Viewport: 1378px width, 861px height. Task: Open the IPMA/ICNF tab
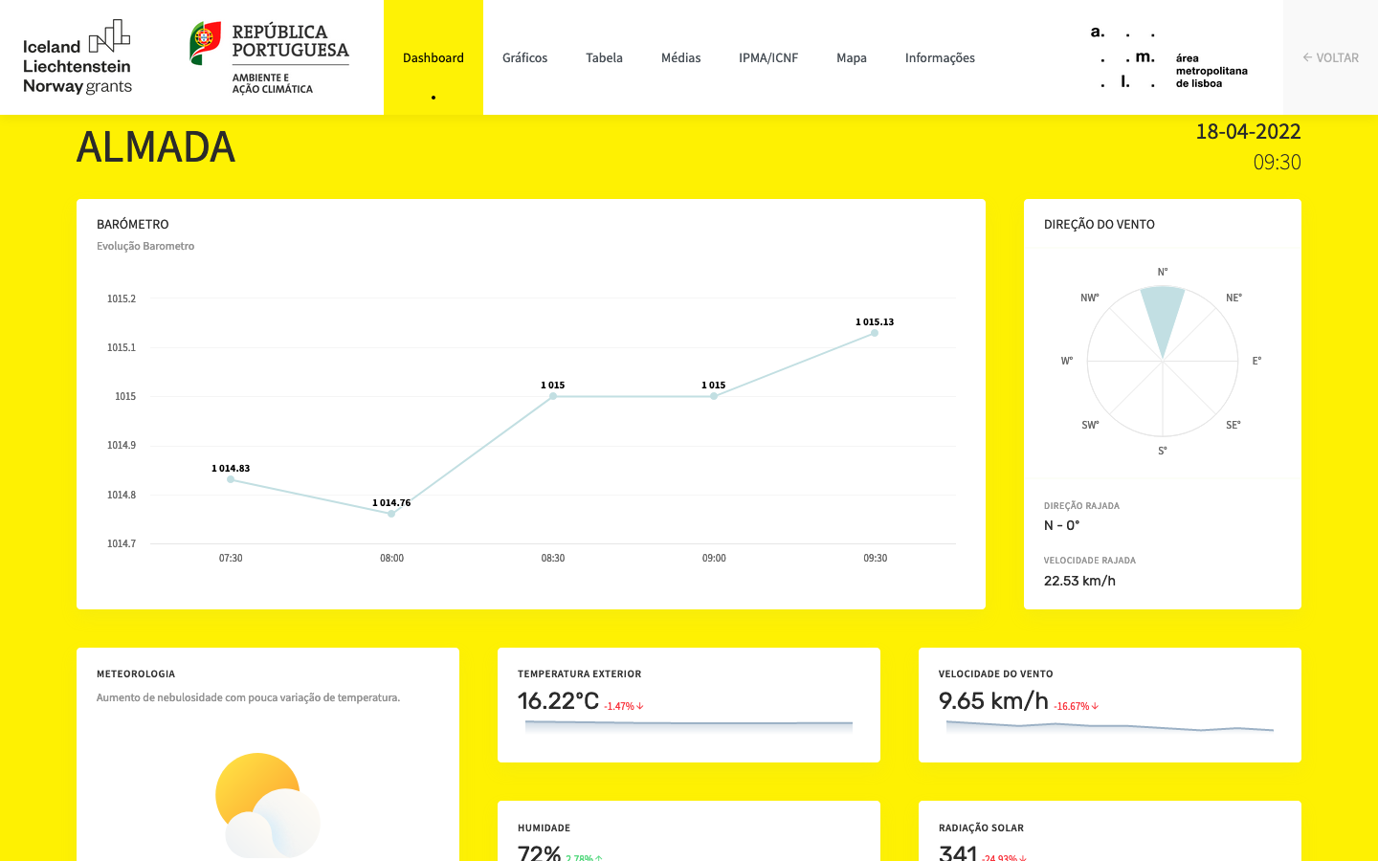(768, 57)
